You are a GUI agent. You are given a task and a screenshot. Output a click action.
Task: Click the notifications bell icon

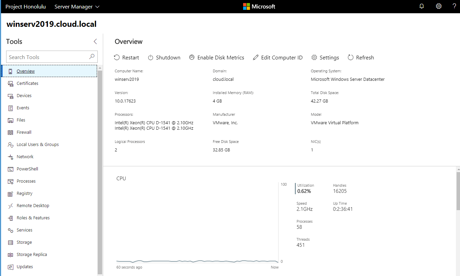[422, 6]
